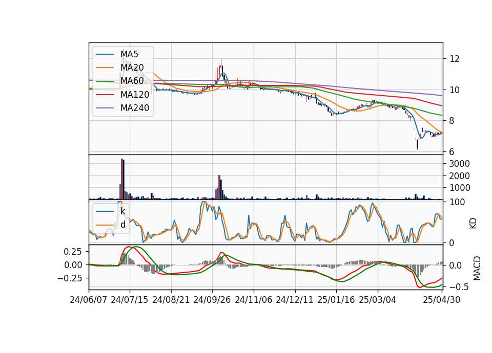This screenshot has height=353, width=492.
Task: Click the purple MA240 legend line swatch
Action: (x=105, y=108)
